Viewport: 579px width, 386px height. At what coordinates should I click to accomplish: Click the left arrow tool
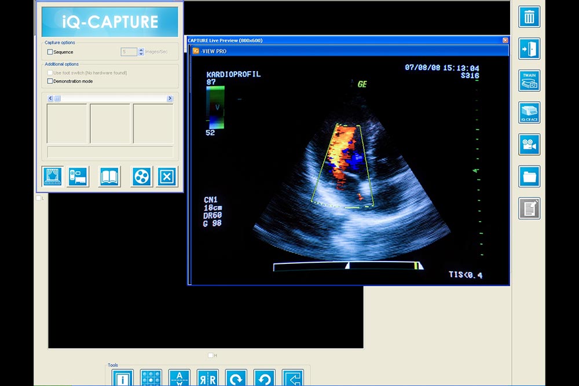[x=293, y=377]
